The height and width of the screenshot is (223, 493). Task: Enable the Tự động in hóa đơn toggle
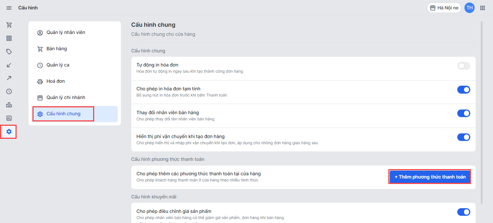(463, 66)
